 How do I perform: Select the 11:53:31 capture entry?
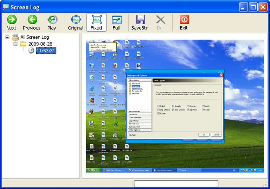click(x=46, y=51)
